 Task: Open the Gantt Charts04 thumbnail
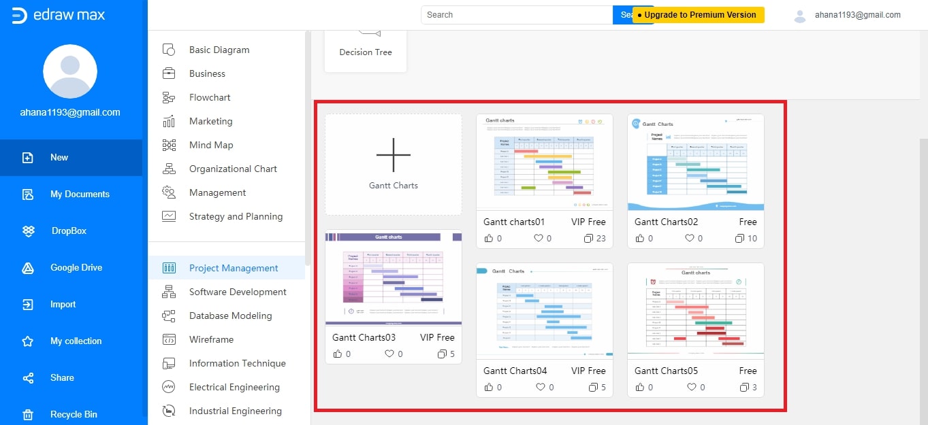tap(545, 311)
